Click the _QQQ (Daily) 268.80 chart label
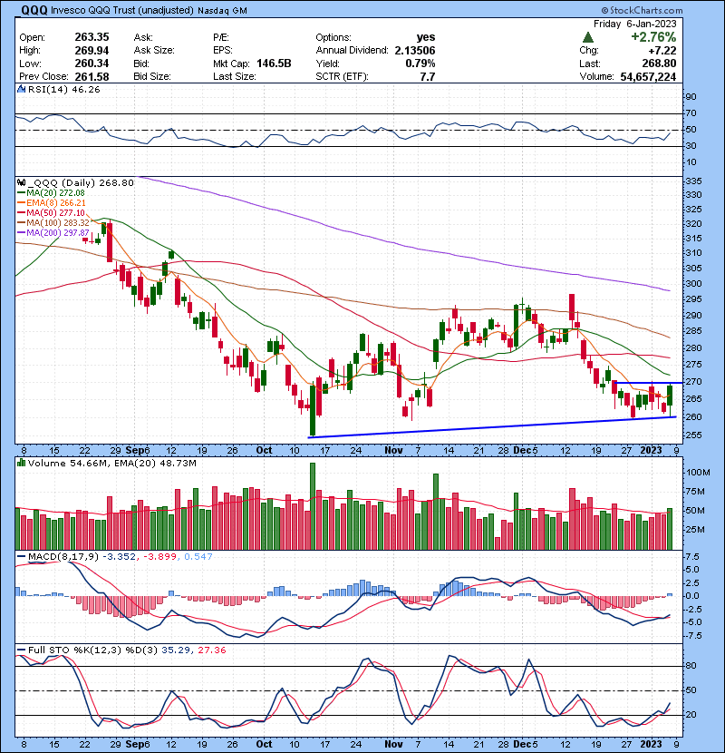This screenshot has height=753, width=725. [80, 183]
